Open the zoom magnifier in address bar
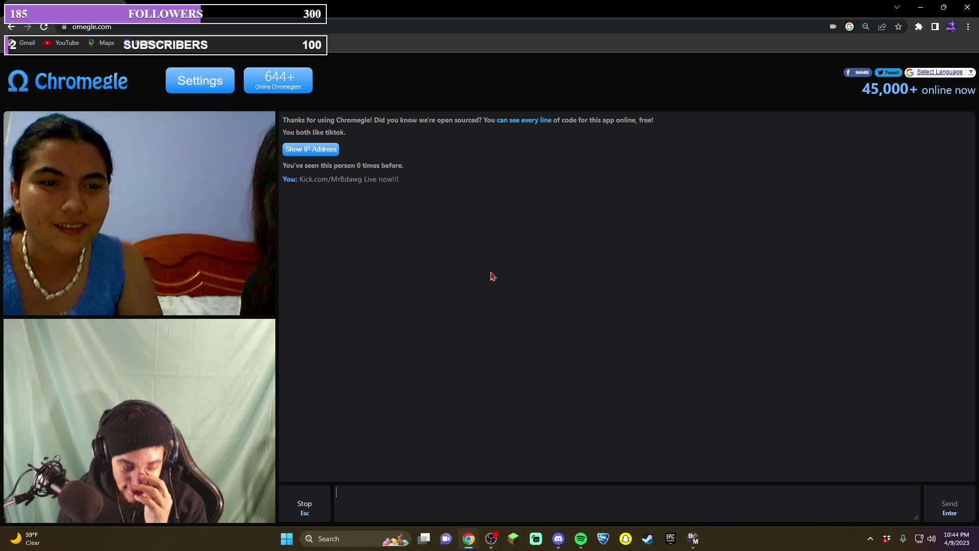Viewport: 979px width, 551px height. coord(866,27)
